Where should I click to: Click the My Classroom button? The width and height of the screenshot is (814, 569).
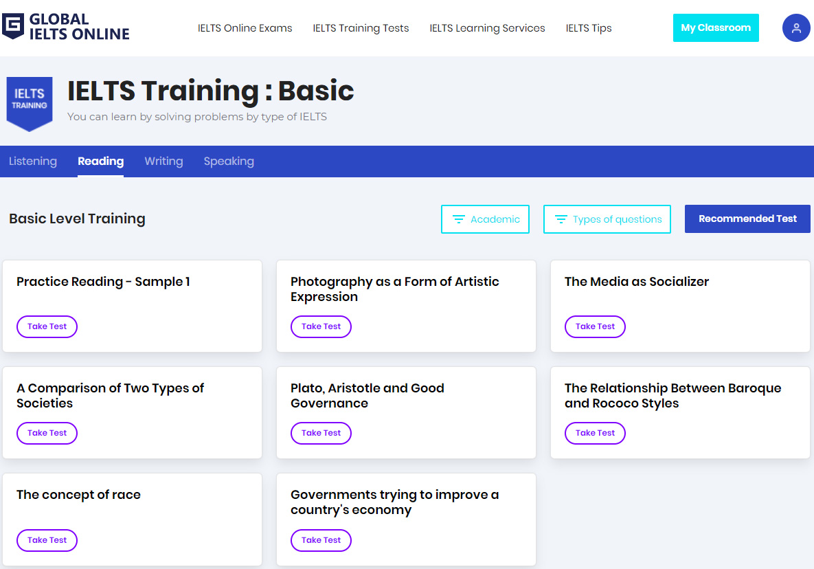716,28
